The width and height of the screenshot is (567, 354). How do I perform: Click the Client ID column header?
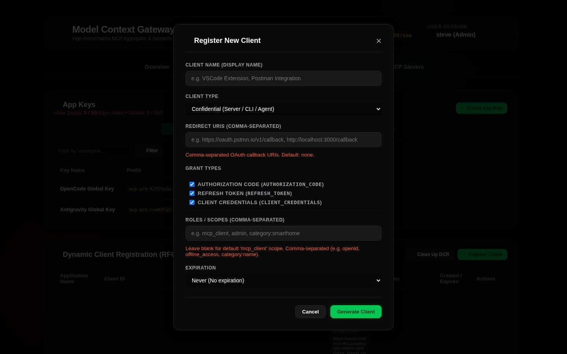115,279
